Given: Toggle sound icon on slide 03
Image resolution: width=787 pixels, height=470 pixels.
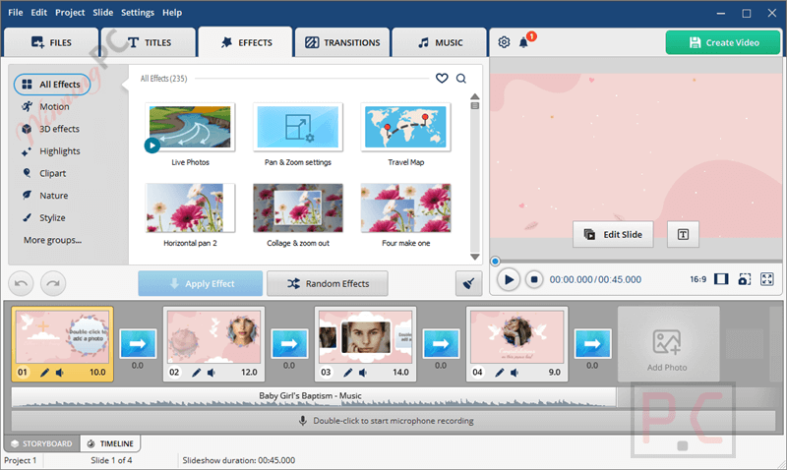Looking at the screenshot, I should tap(363, 373).
